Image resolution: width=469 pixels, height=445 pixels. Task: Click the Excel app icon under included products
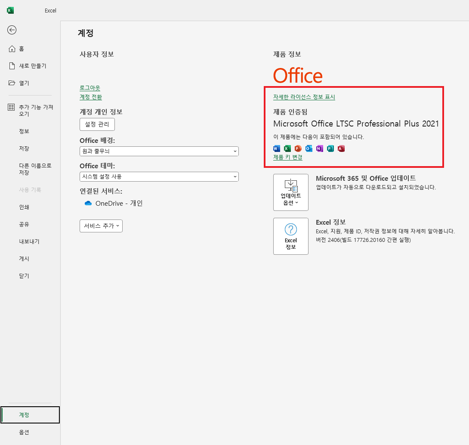[x=287, y=148]
